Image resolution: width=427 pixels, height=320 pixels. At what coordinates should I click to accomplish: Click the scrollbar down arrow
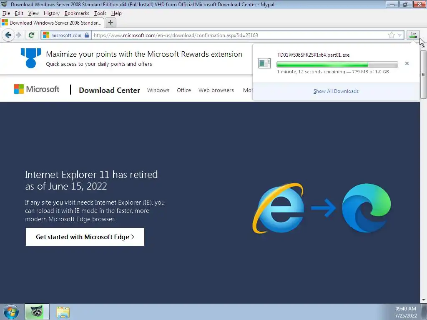coord(423,300)
